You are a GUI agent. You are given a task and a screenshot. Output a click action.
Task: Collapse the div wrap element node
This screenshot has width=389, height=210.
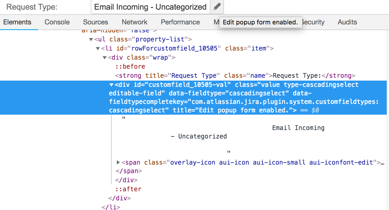[105, 57]
